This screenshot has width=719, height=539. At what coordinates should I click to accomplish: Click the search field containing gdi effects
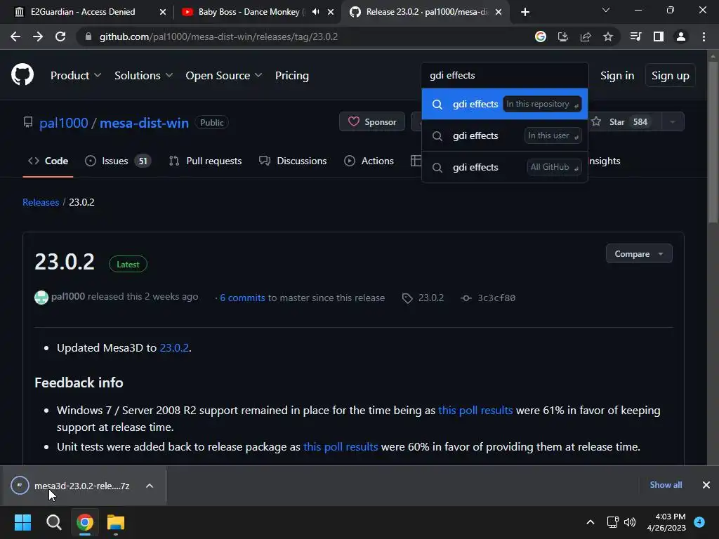[x=504, y=75]
